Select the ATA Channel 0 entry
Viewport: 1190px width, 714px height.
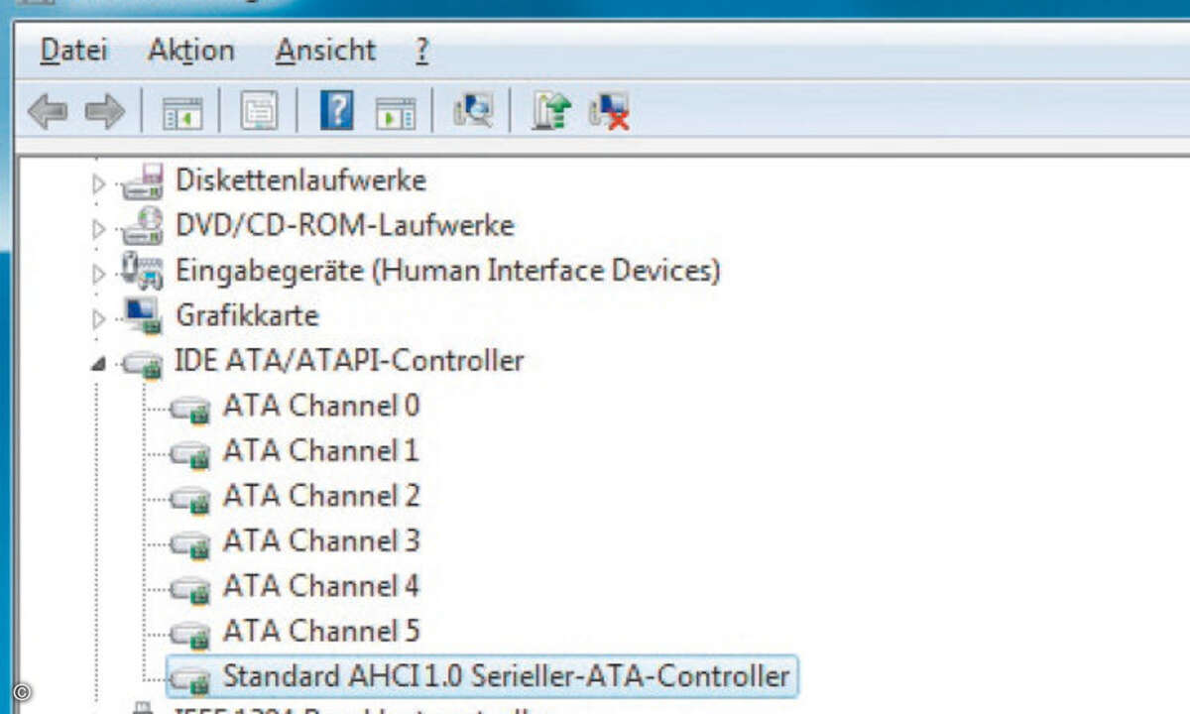[x=321, y=406]
